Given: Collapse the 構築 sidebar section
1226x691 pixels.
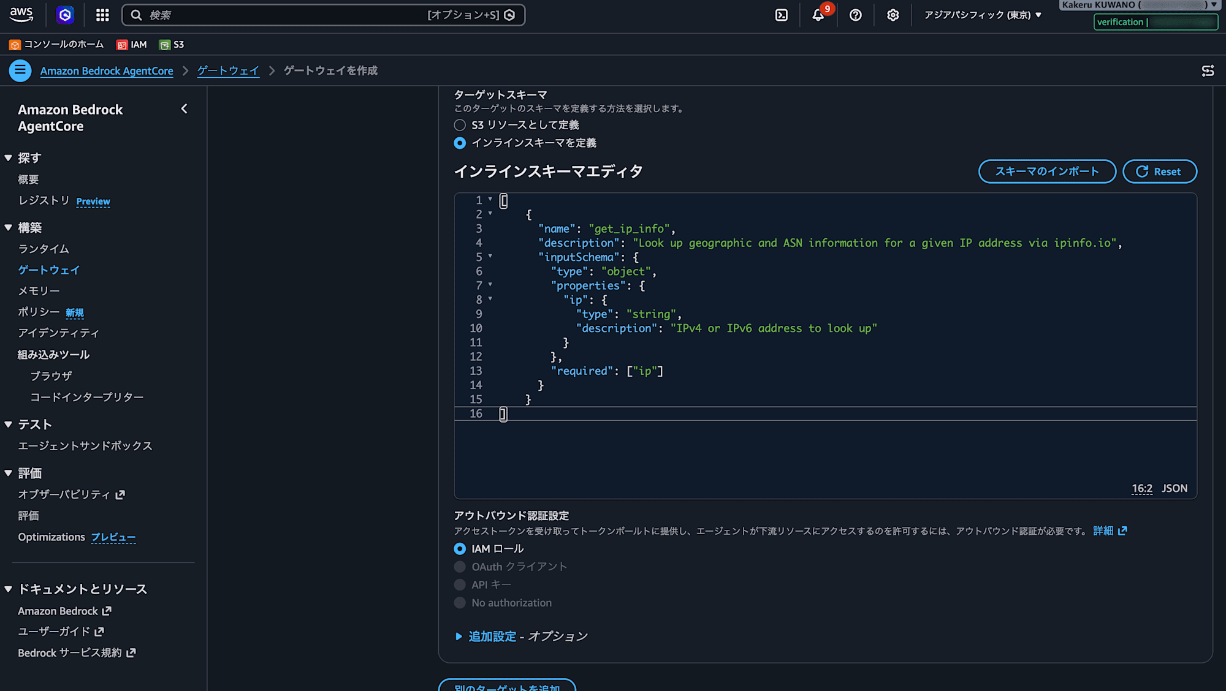Looking at the screenshot, I should (9, 228).
